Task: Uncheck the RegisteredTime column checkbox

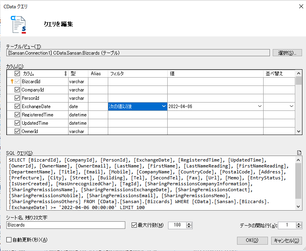Action: pyautogui.click(x=17, y=114)
